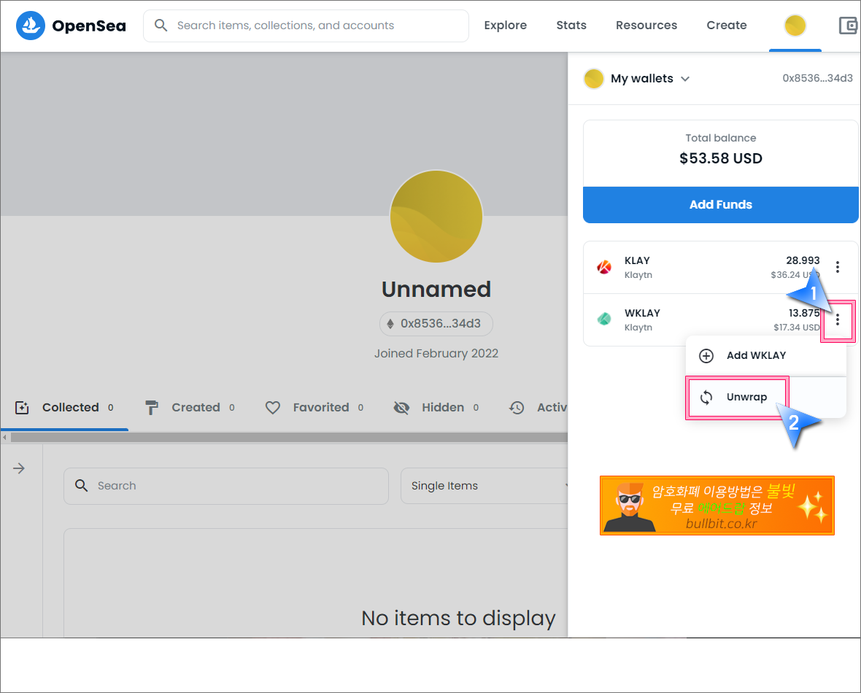Switch to the Collected tab

pos(64,408)
